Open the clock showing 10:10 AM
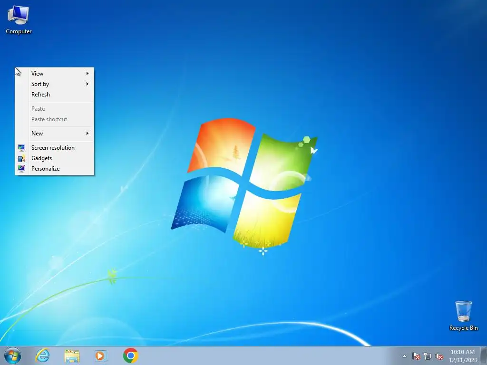487x365 pixels. (462, 352)
